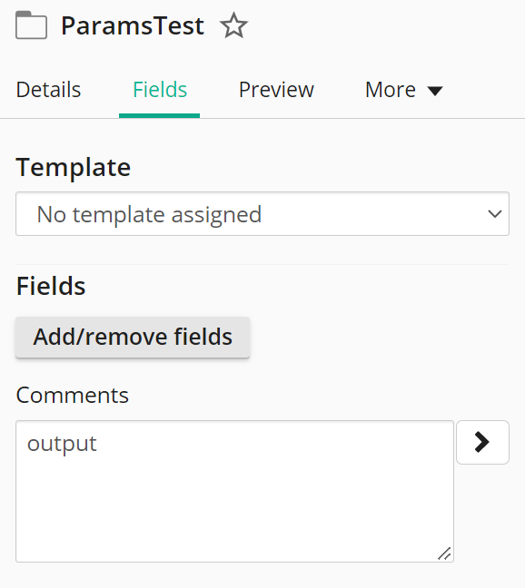Click the Template section heading

pyautogui.click(x=74, y=167)
